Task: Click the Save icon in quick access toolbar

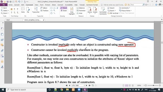Action: (8, 2)
